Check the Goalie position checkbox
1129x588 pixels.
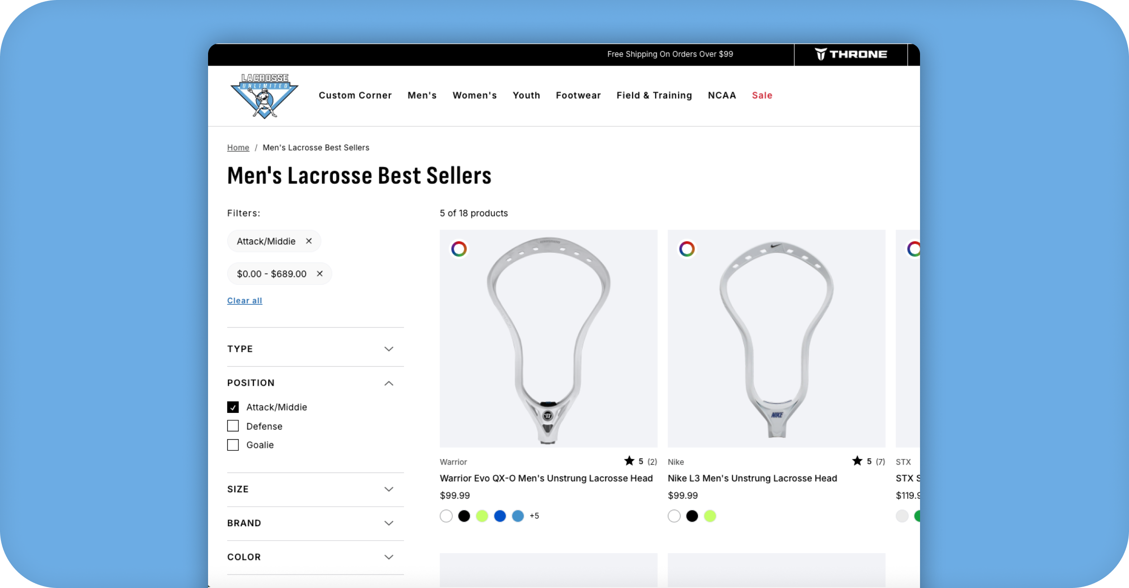[233, 445]
